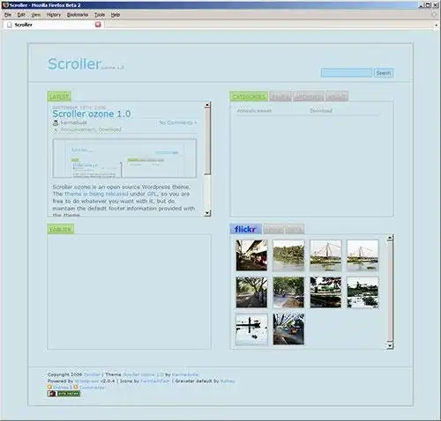The height and width of the screenshot is (421, 441).
Task: Click the Latest panel scroll down arrow
Action: tap(207, 213)
